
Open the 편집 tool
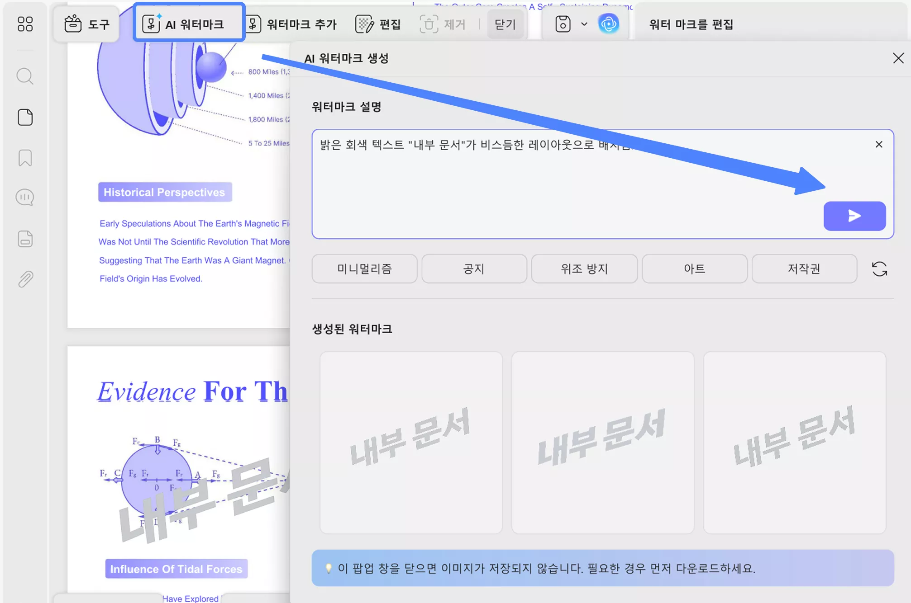tap(378, 24)
